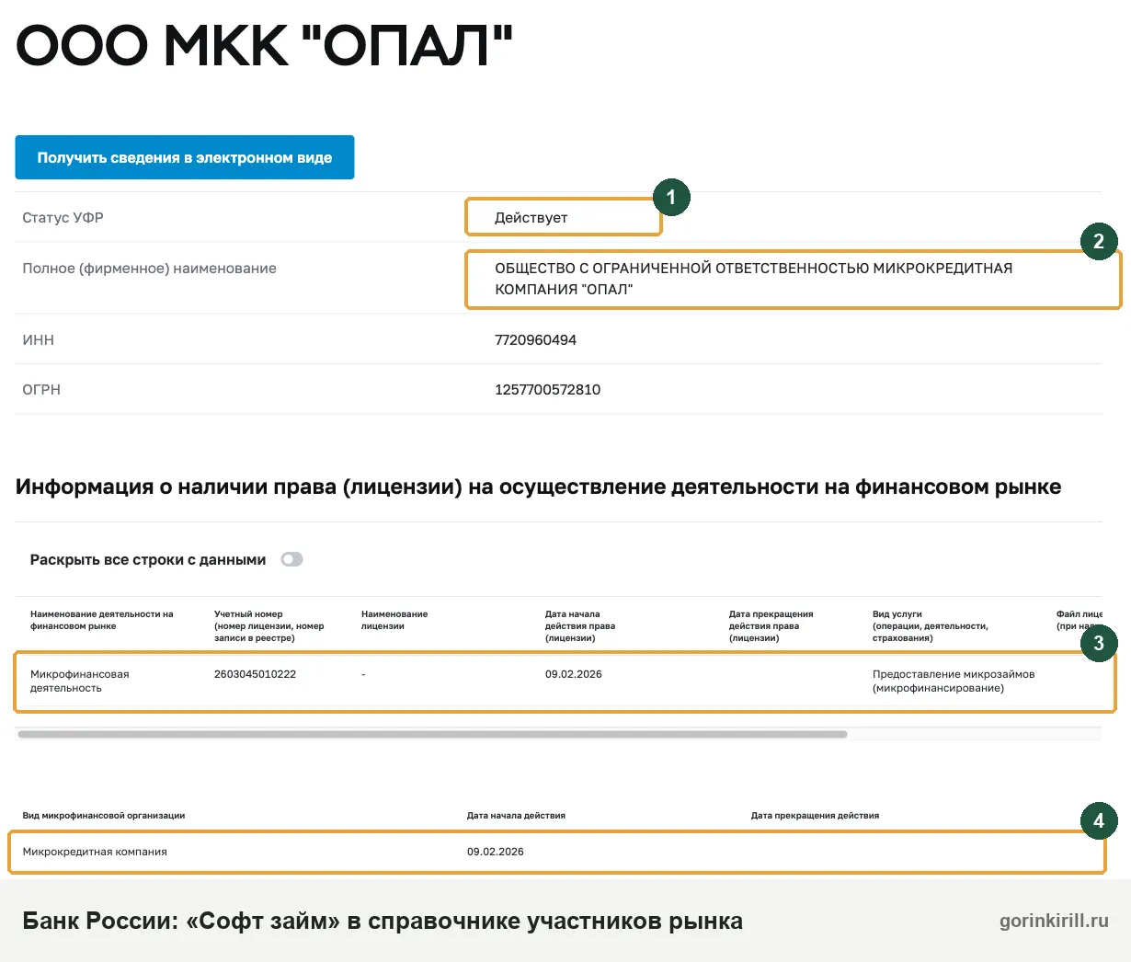This screenshot has width=1131, height=962.
Task: Click column header 'Вид услуги'
Action: pyautogui.click(x=931, y=625)
